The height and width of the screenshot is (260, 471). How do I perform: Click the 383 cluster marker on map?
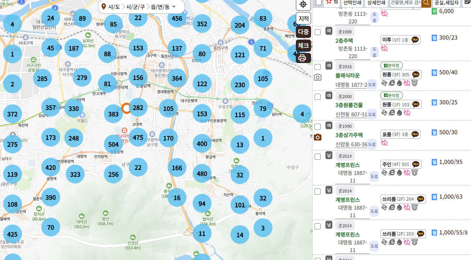pos(114,114)
